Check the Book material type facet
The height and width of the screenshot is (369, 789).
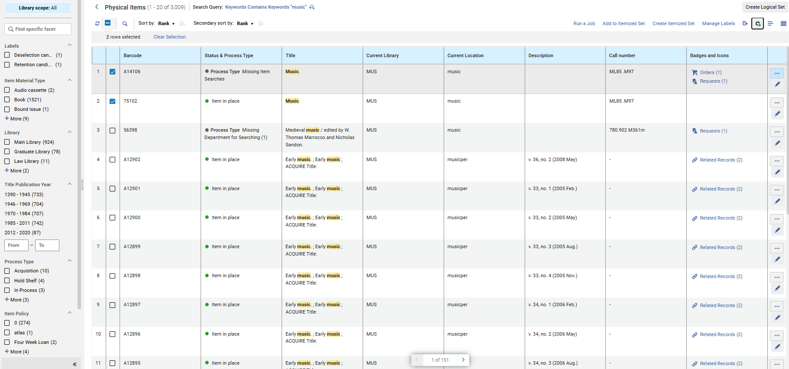click(x=7, y=100)
